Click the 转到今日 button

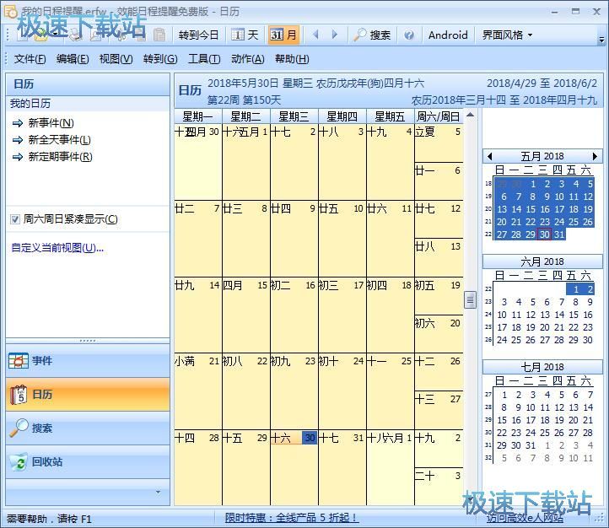tap(198, 35)
